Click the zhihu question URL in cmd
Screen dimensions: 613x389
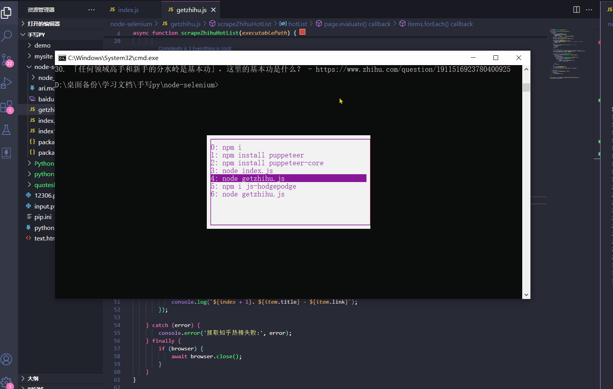point(413,69)
